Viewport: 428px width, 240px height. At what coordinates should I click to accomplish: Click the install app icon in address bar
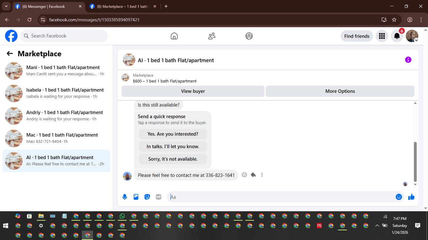(x=384, y=20)
